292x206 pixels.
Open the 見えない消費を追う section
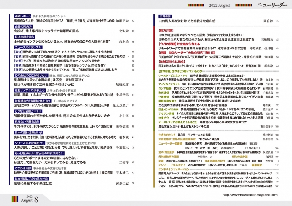click(x=25, y=121)
